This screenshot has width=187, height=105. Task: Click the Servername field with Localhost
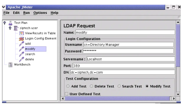click(131, 59)
